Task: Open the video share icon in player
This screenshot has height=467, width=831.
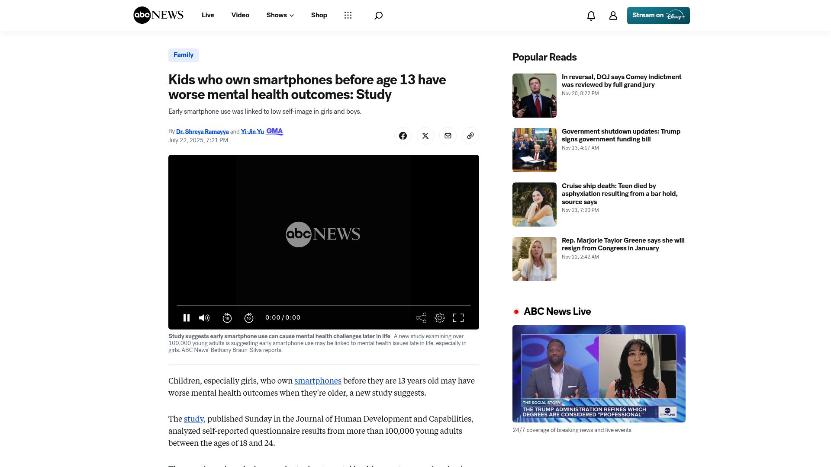Action: pyautogui.click(x=421, y=318)
